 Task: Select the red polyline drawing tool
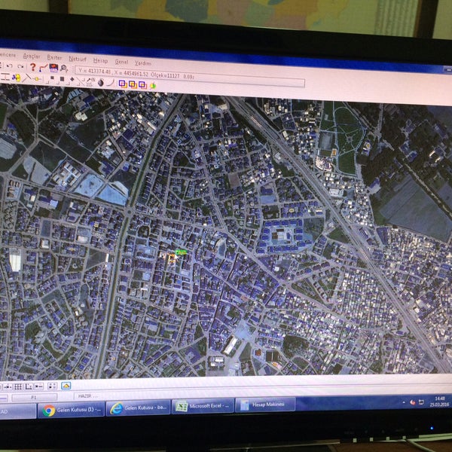click(43, 68)
